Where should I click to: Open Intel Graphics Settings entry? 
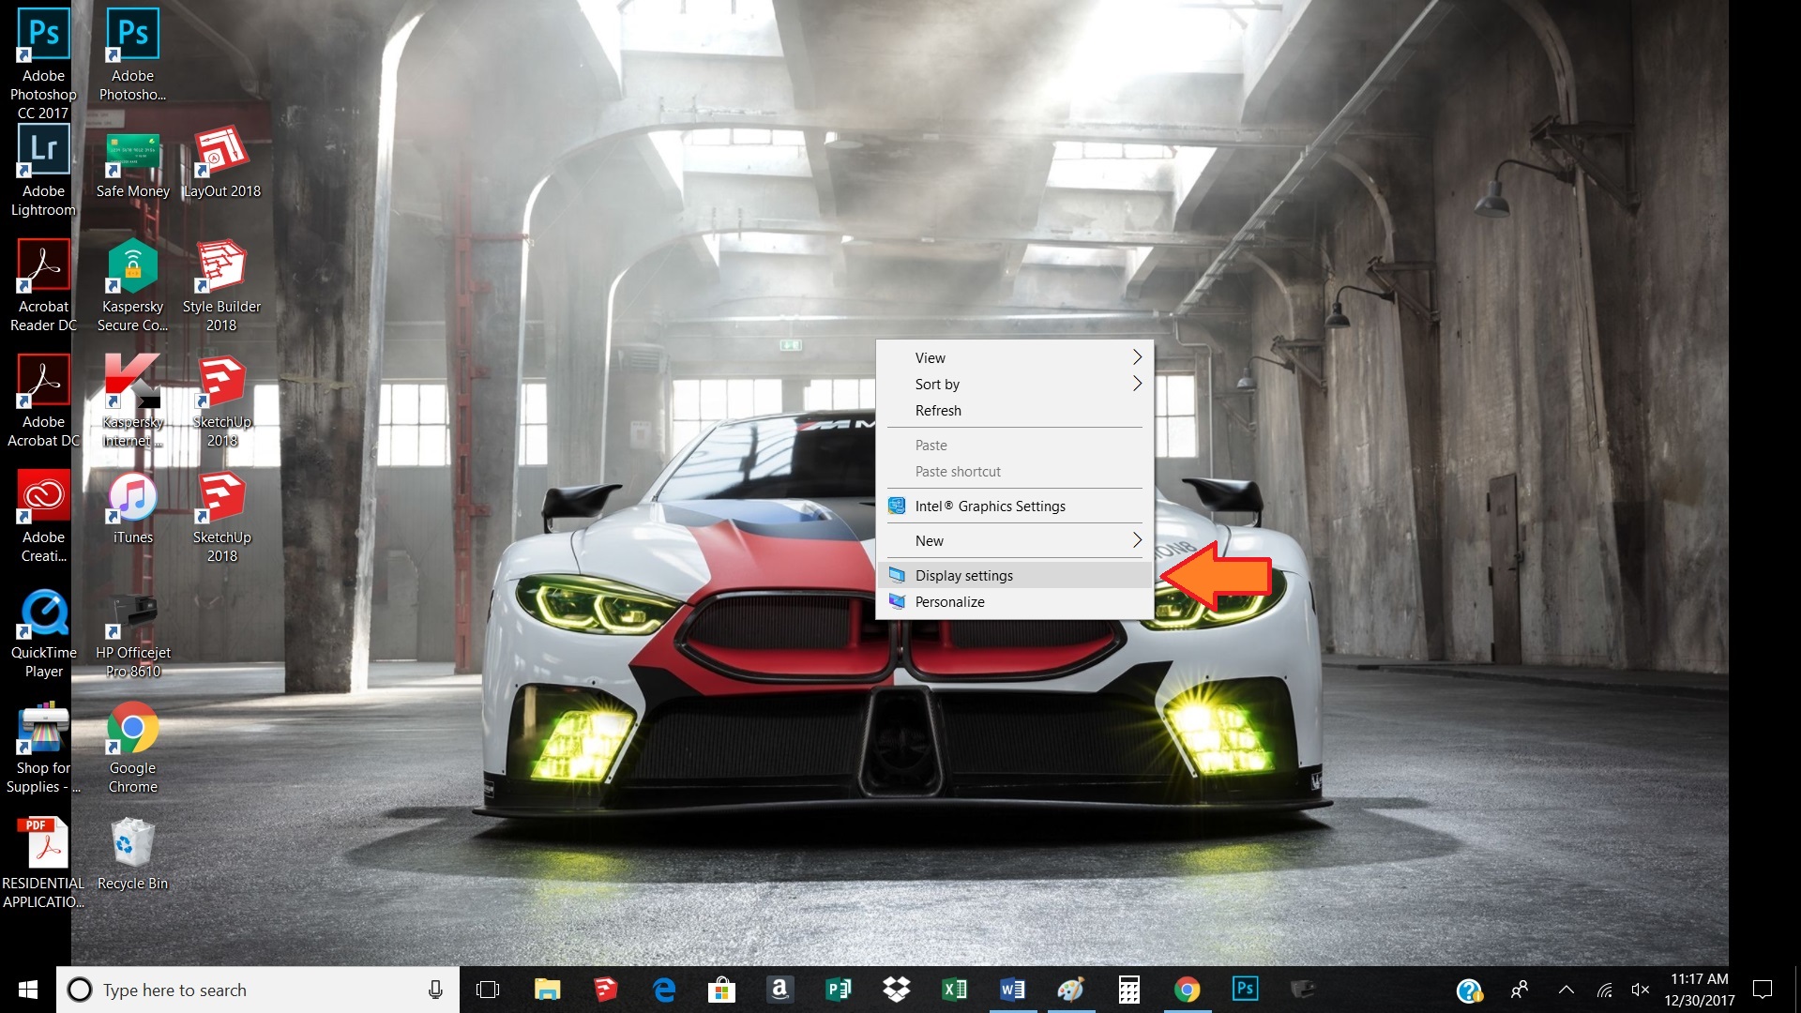coord(990,506)
